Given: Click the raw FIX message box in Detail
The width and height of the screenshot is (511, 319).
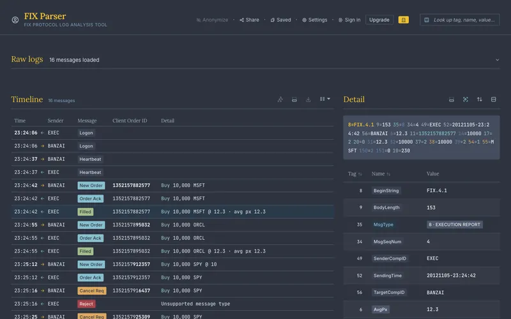Looking at the screenshot, I should [422, 138].
